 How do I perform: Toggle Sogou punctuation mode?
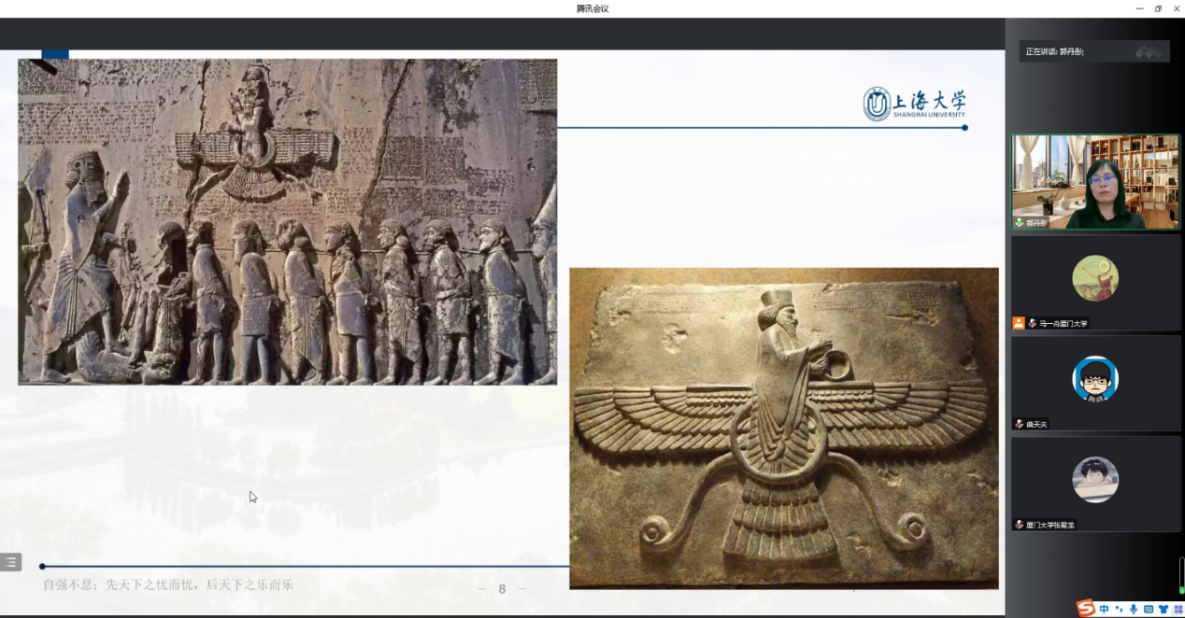point(1119,610)
